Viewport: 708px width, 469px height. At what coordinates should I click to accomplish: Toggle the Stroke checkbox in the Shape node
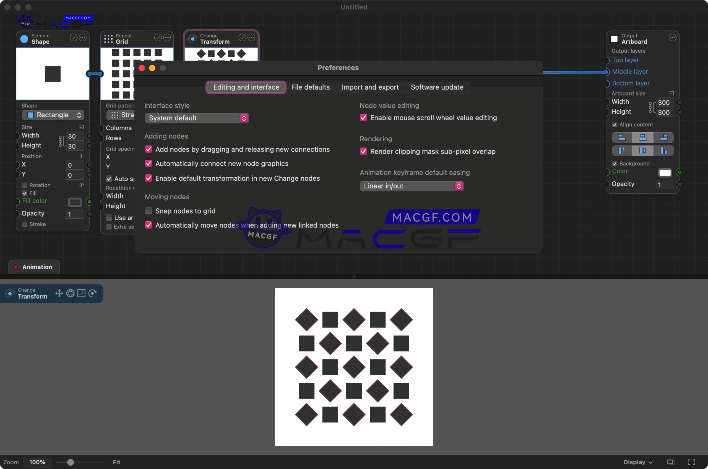point(25,224)
